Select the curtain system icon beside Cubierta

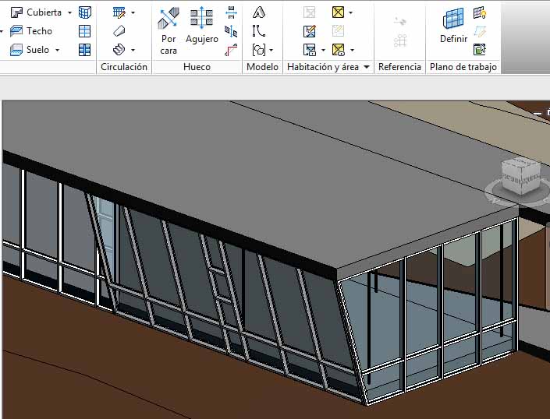[85, 12]
